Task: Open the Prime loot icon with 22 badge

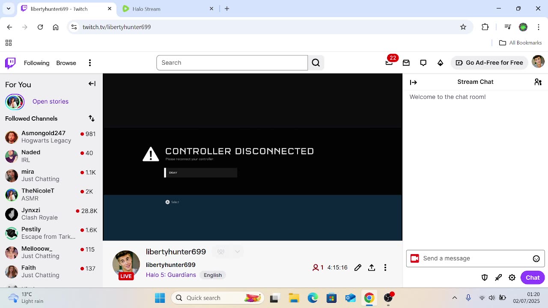Action: tap(389, 62)
